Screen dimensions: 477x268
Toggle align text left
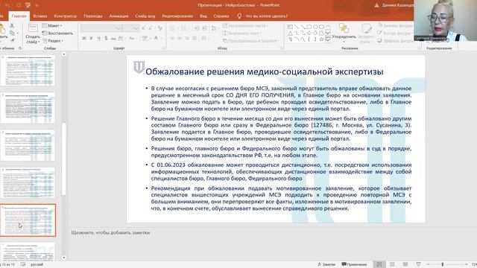pyautogui.click(x=172, y=38)
